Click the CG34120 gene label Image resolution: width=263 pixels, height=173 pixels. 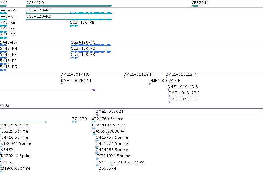35,3
